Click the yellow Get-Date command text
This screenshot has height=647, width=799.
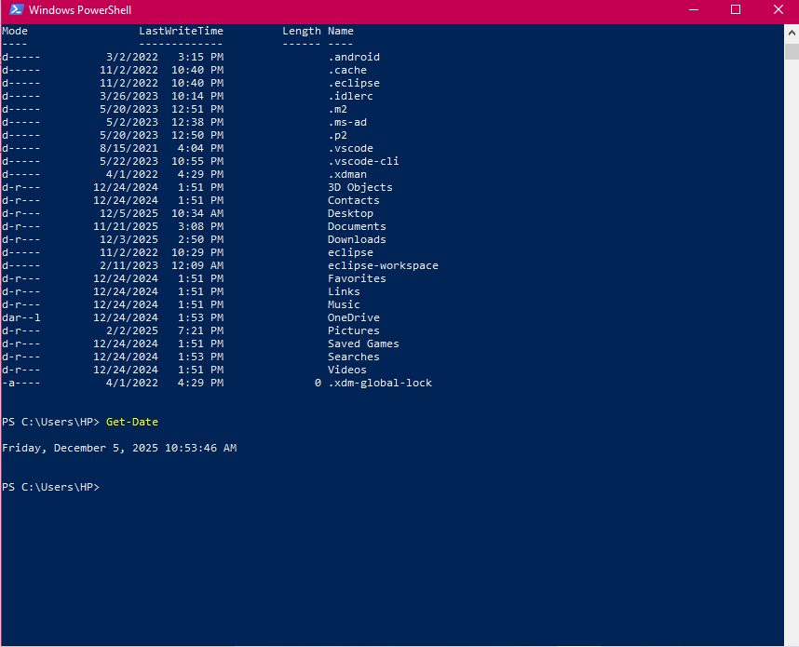[132, 422]
